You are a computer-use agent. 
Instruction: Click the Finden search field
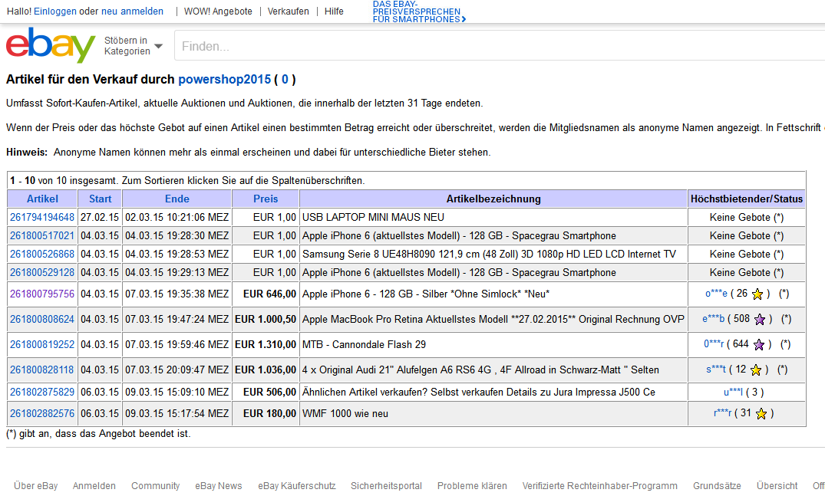point(500,46)
